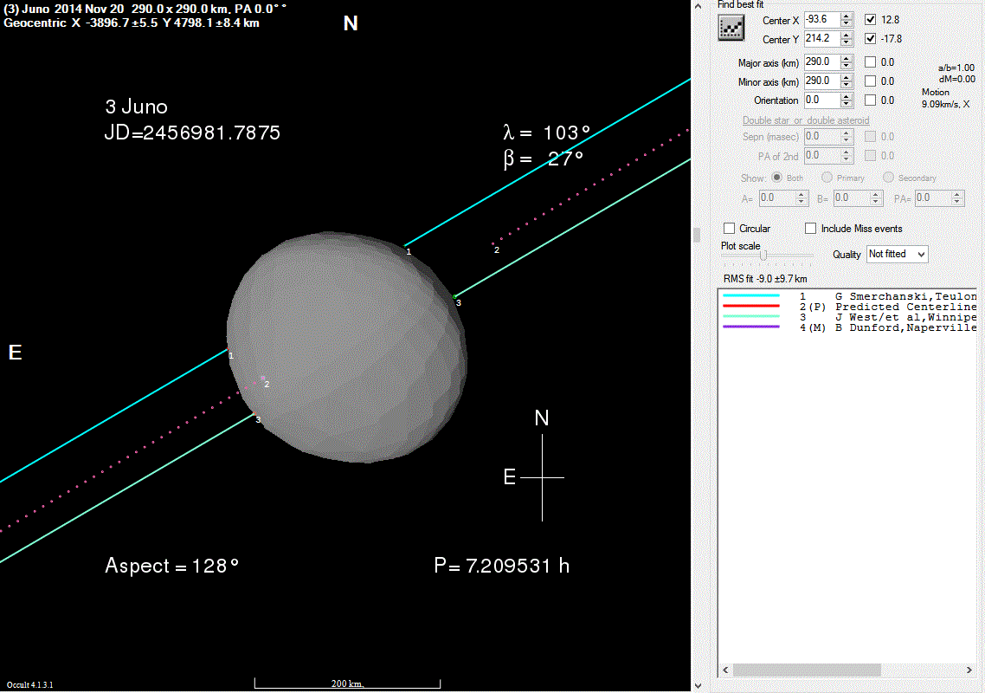985x693 pixels.
Task: Decrease Center Y with the down spinner arrow
Action: (x=847, y=43)
